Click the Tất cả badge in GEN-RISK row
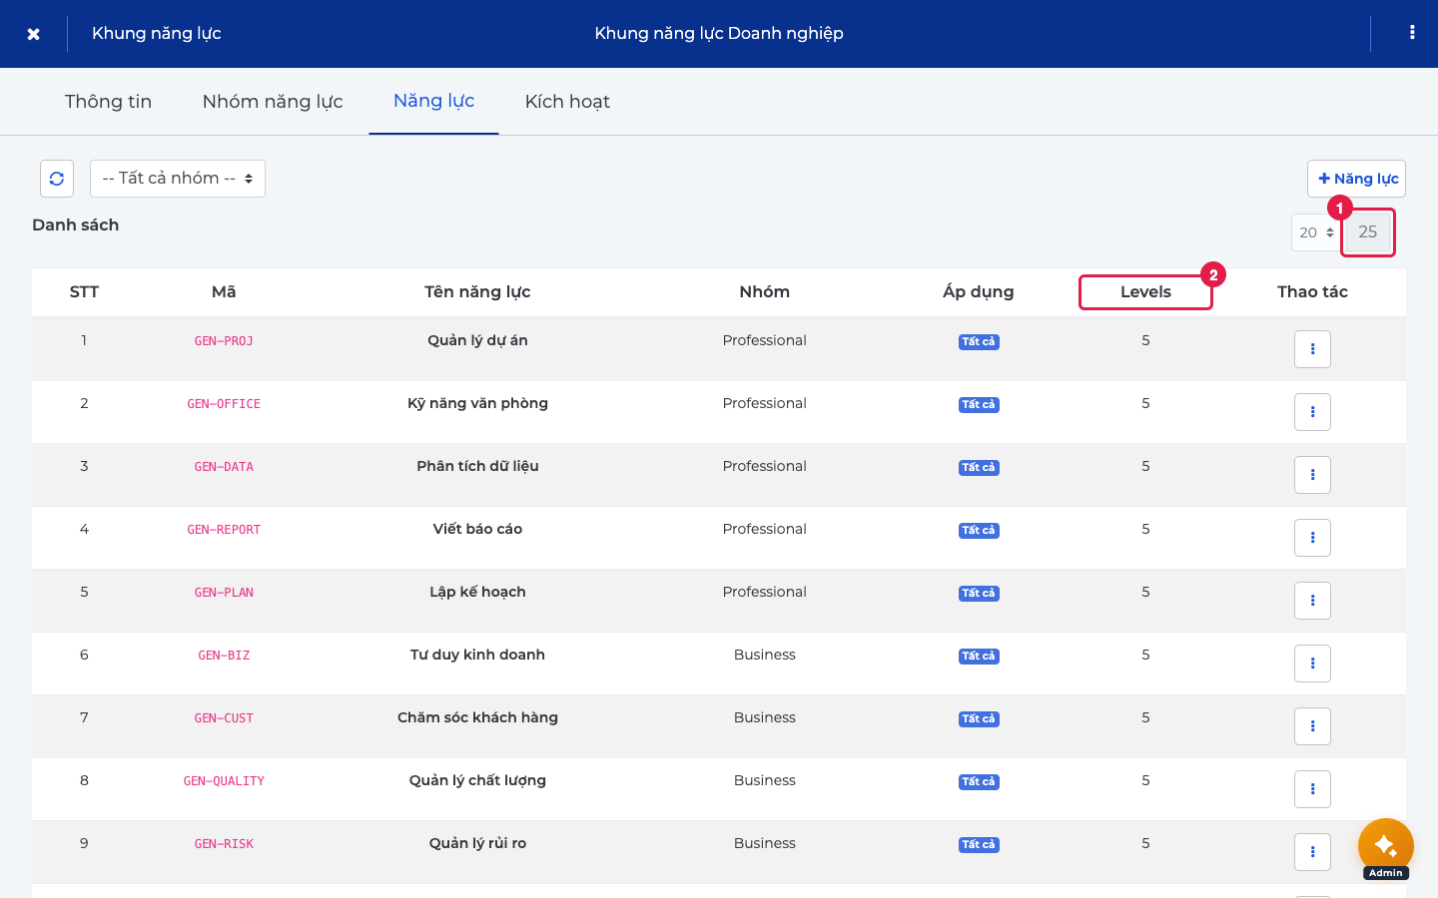 [979, 844]
